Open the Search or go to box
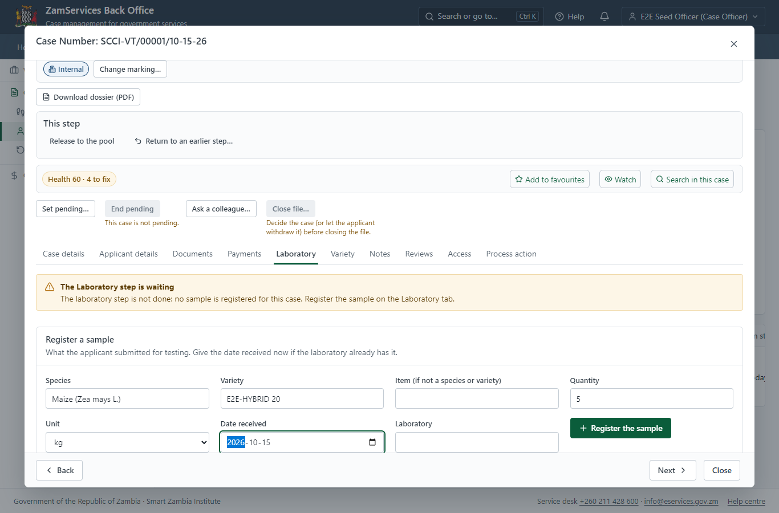Image resolution: width=779 pixels, height=513 pixels. tap(481, 17)
